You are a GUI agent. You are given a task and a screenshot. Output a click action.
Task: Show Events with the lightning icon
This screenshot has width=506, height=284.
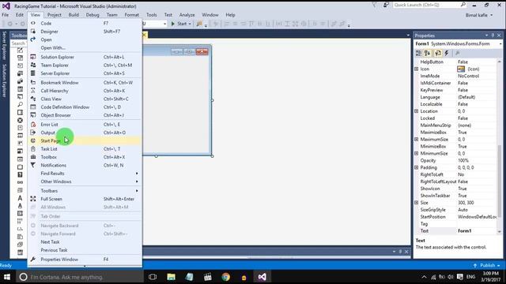tap(447, 53)
